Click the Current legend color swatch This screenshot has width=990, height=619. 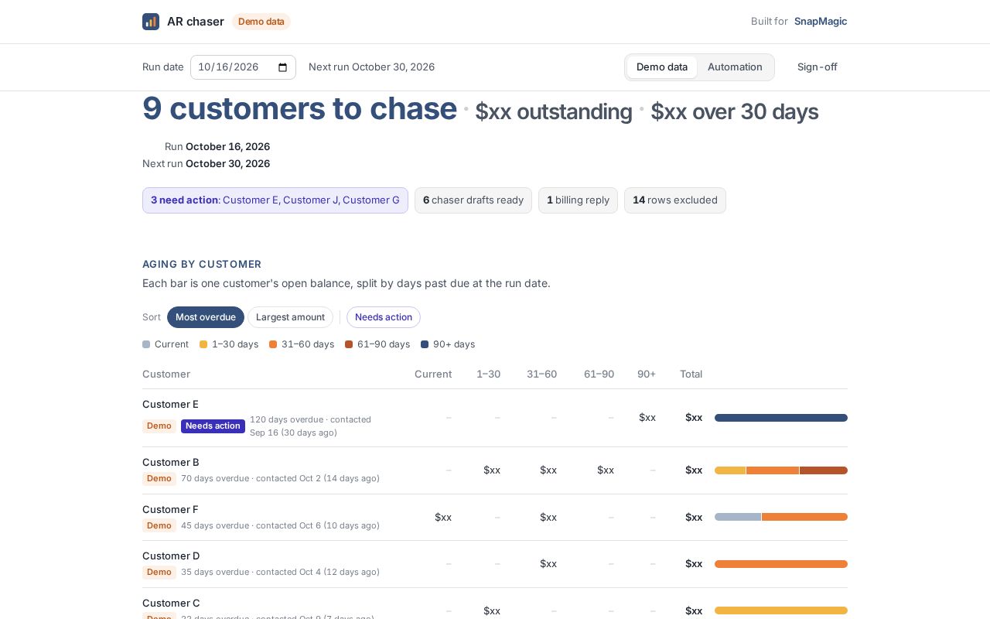pos(146,344)
